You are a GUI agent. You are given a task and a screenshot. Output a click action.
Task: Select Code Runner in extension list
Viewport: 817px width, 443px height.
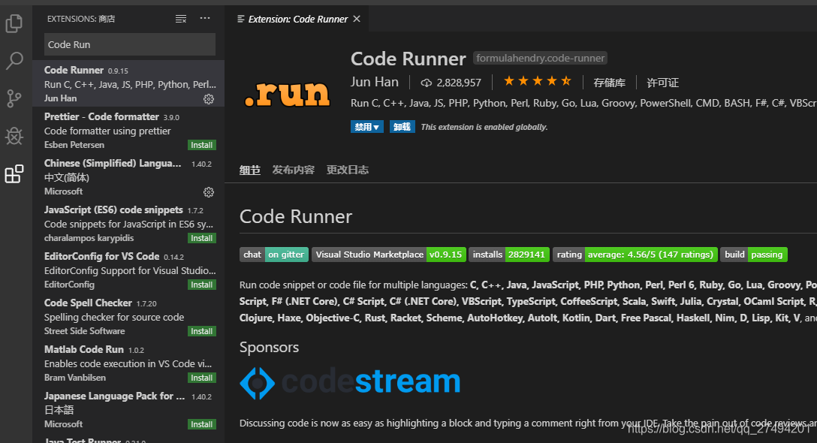click(128, 83)
